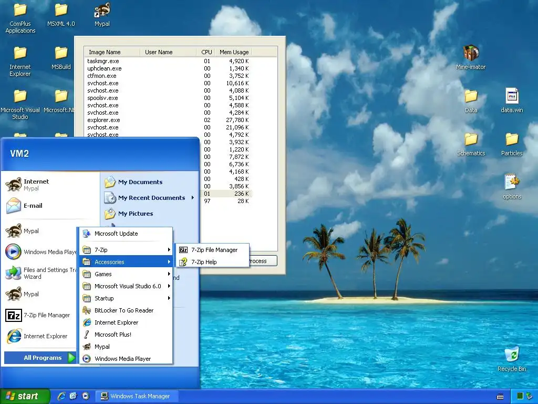538x404 pixels.
Task: Launch the Mypal desktop shortcut
Action: (x=102, y=15)
